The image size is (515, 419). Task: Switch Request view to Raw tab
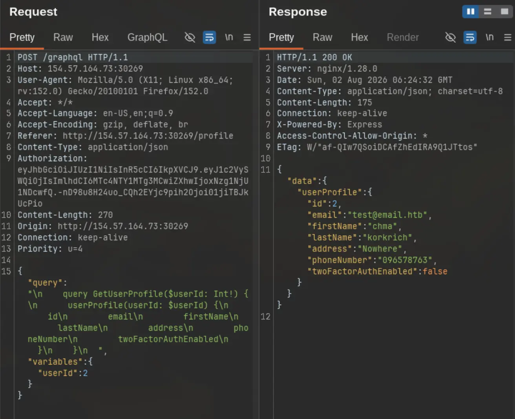63,37
